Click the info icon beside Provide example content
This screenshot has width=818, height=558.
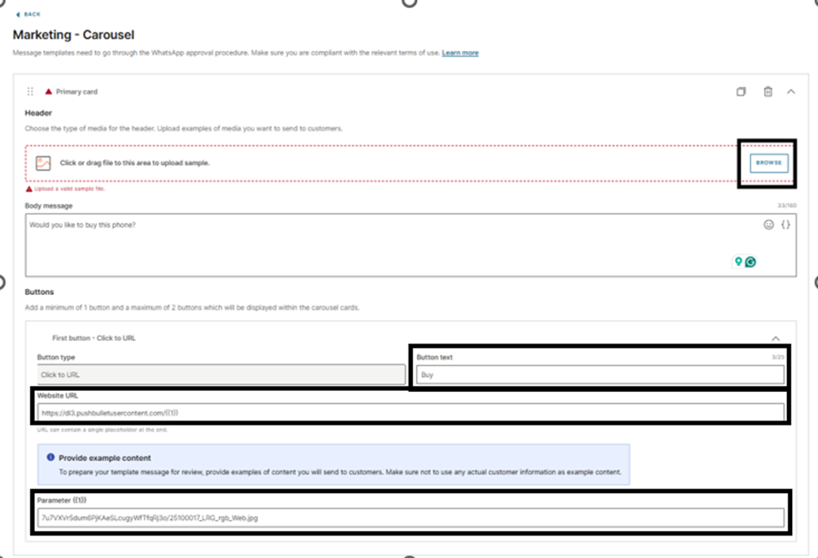[x=50, y=458]
